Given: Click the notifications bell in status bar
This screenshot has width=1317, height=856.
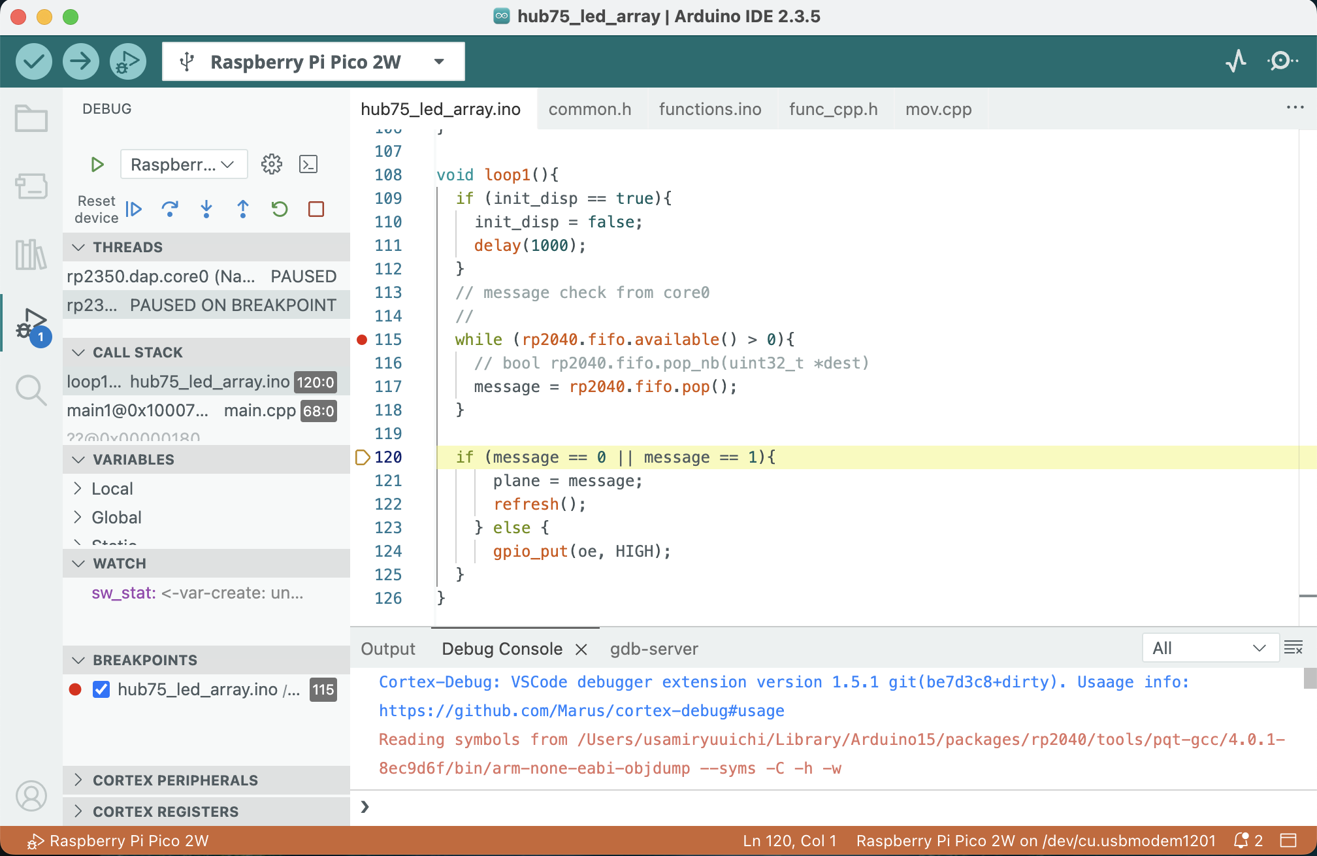Looking at the screenshot, I should [1247, 840].
